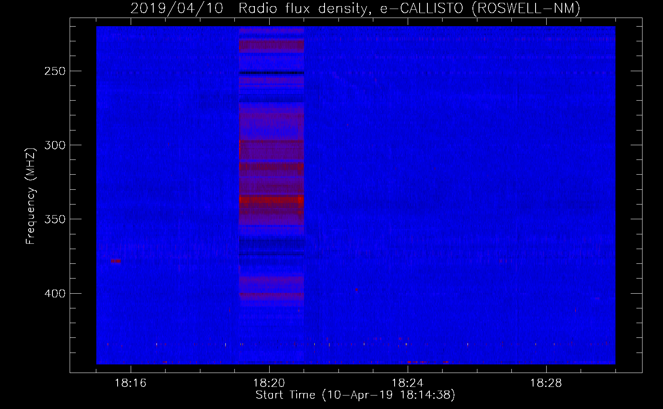Viewport: 663px width, 409px height.
Task: Select the 350 frequency axis label
Action: pos(55,219)
